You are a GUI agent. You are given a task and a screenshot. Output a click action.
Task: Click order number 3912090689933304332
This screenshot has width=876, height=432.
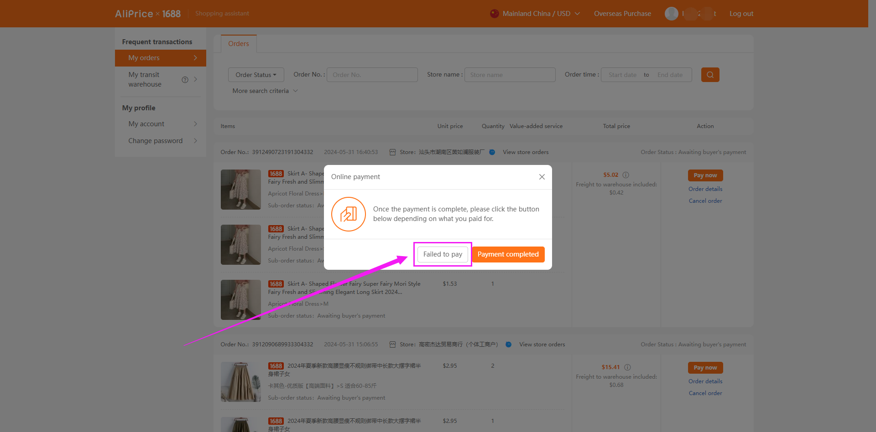[282, 345]
